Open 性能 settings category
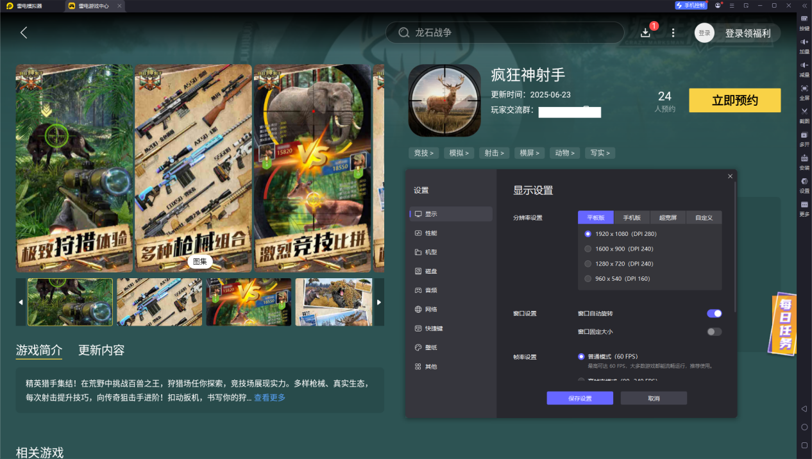 pyautogui.click(x=452, y=233)
